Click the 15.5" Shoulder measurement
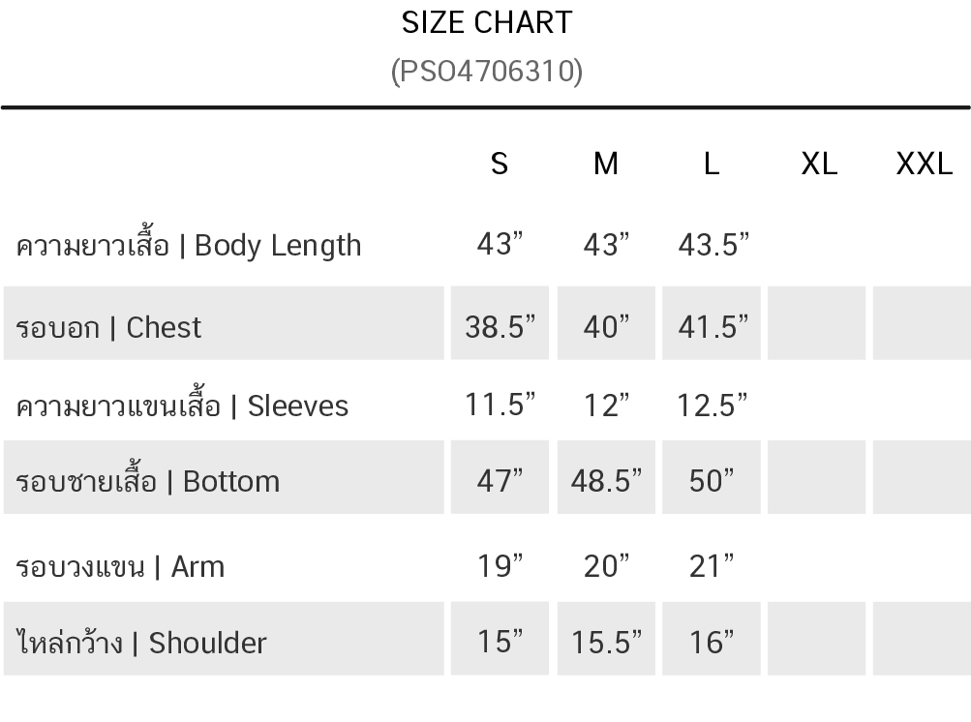 [x=606, y=642]
